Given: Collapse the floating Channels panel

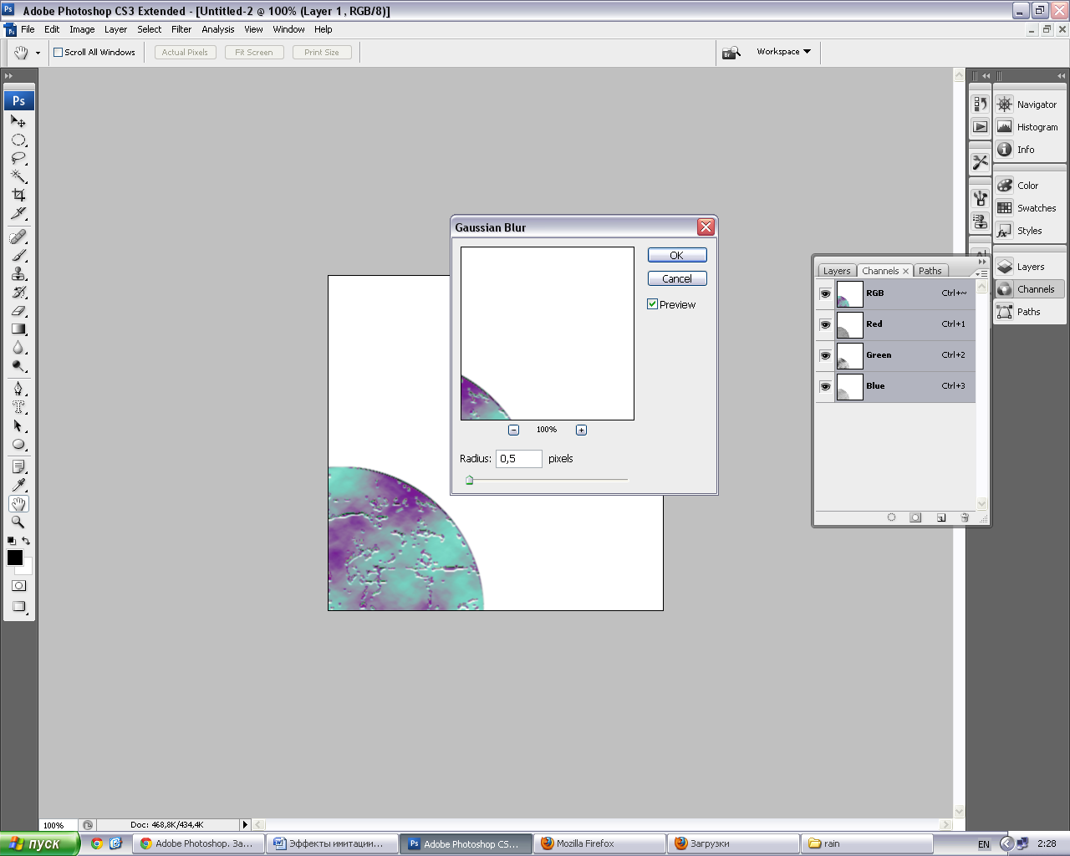Looking at the screenshot, I should click(982, 262).
